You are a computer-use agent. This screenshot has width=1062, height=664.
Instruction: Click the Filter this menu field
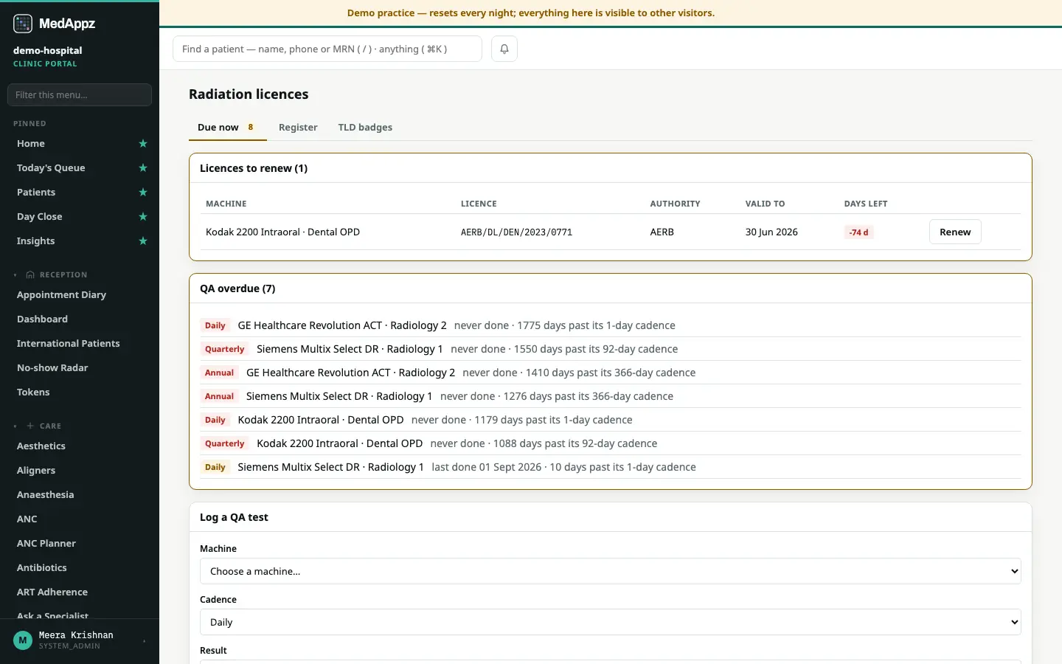click(x=80, y=94)
